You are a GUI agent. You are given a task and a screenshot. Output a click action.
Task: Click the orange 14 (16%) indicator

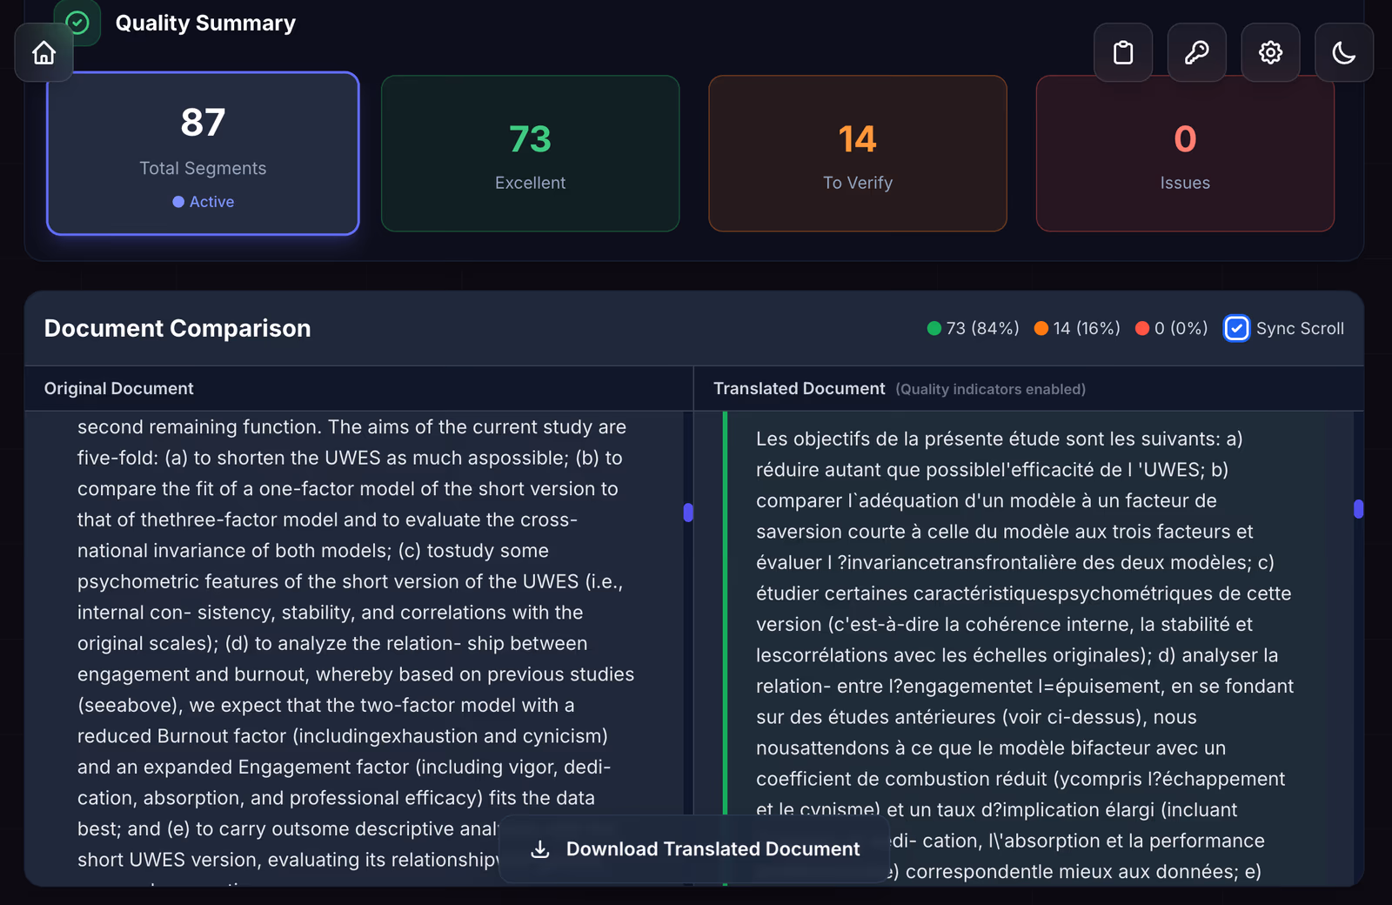point(1077,328)
